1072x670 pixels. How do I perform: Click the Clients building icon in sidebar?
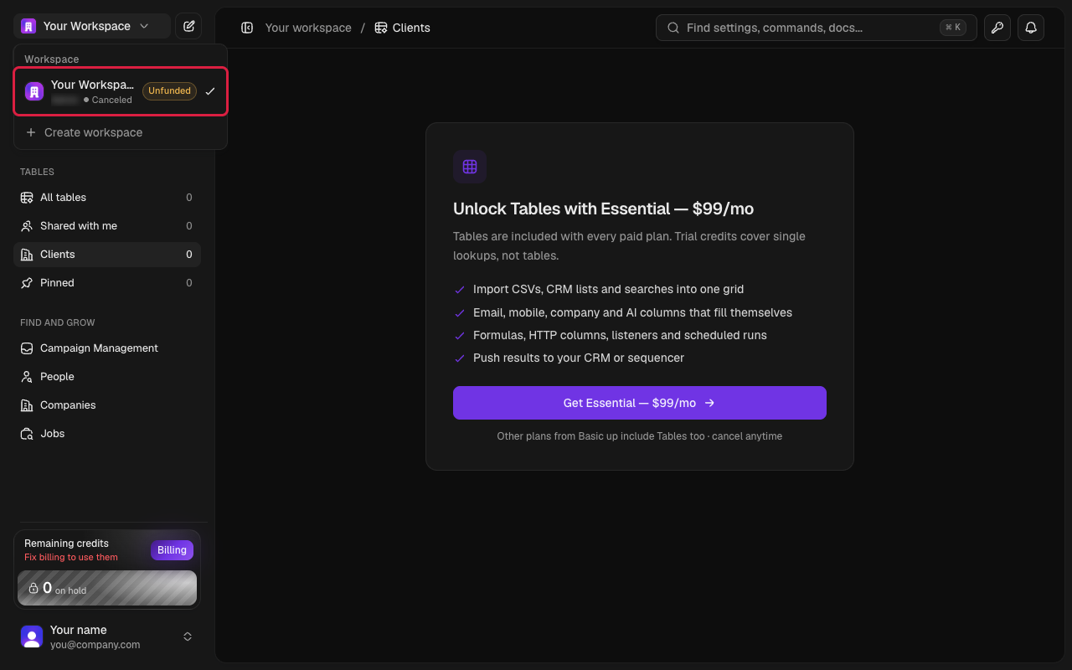click(27, 255)
